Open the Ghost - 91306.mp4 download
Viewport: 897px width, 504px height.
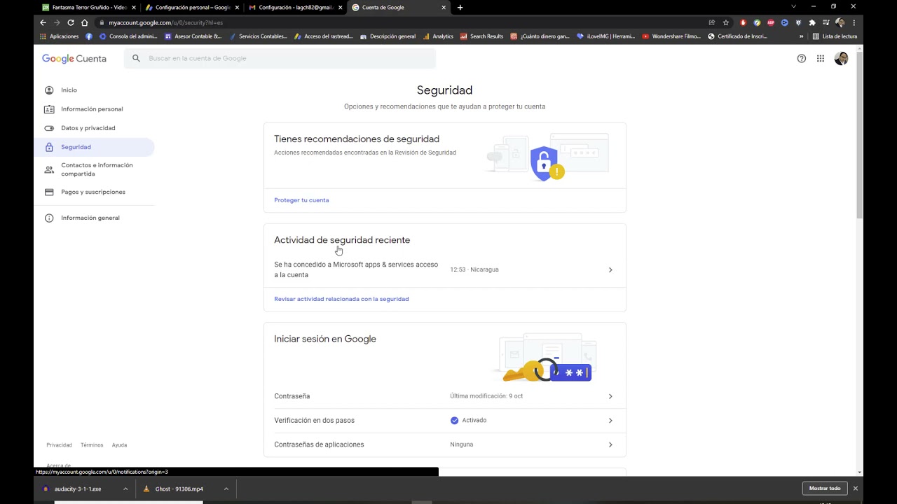tap(179, 489)
